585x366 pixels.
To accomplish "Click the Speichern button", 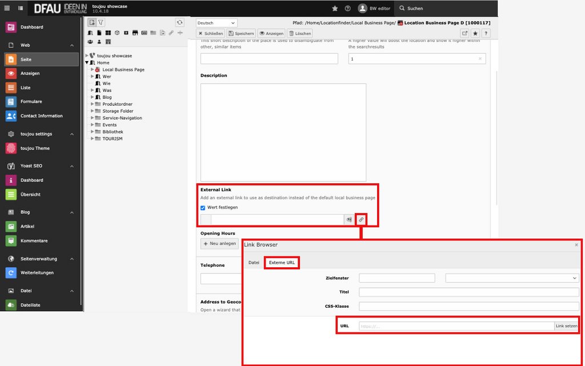I will coord(241,34).
